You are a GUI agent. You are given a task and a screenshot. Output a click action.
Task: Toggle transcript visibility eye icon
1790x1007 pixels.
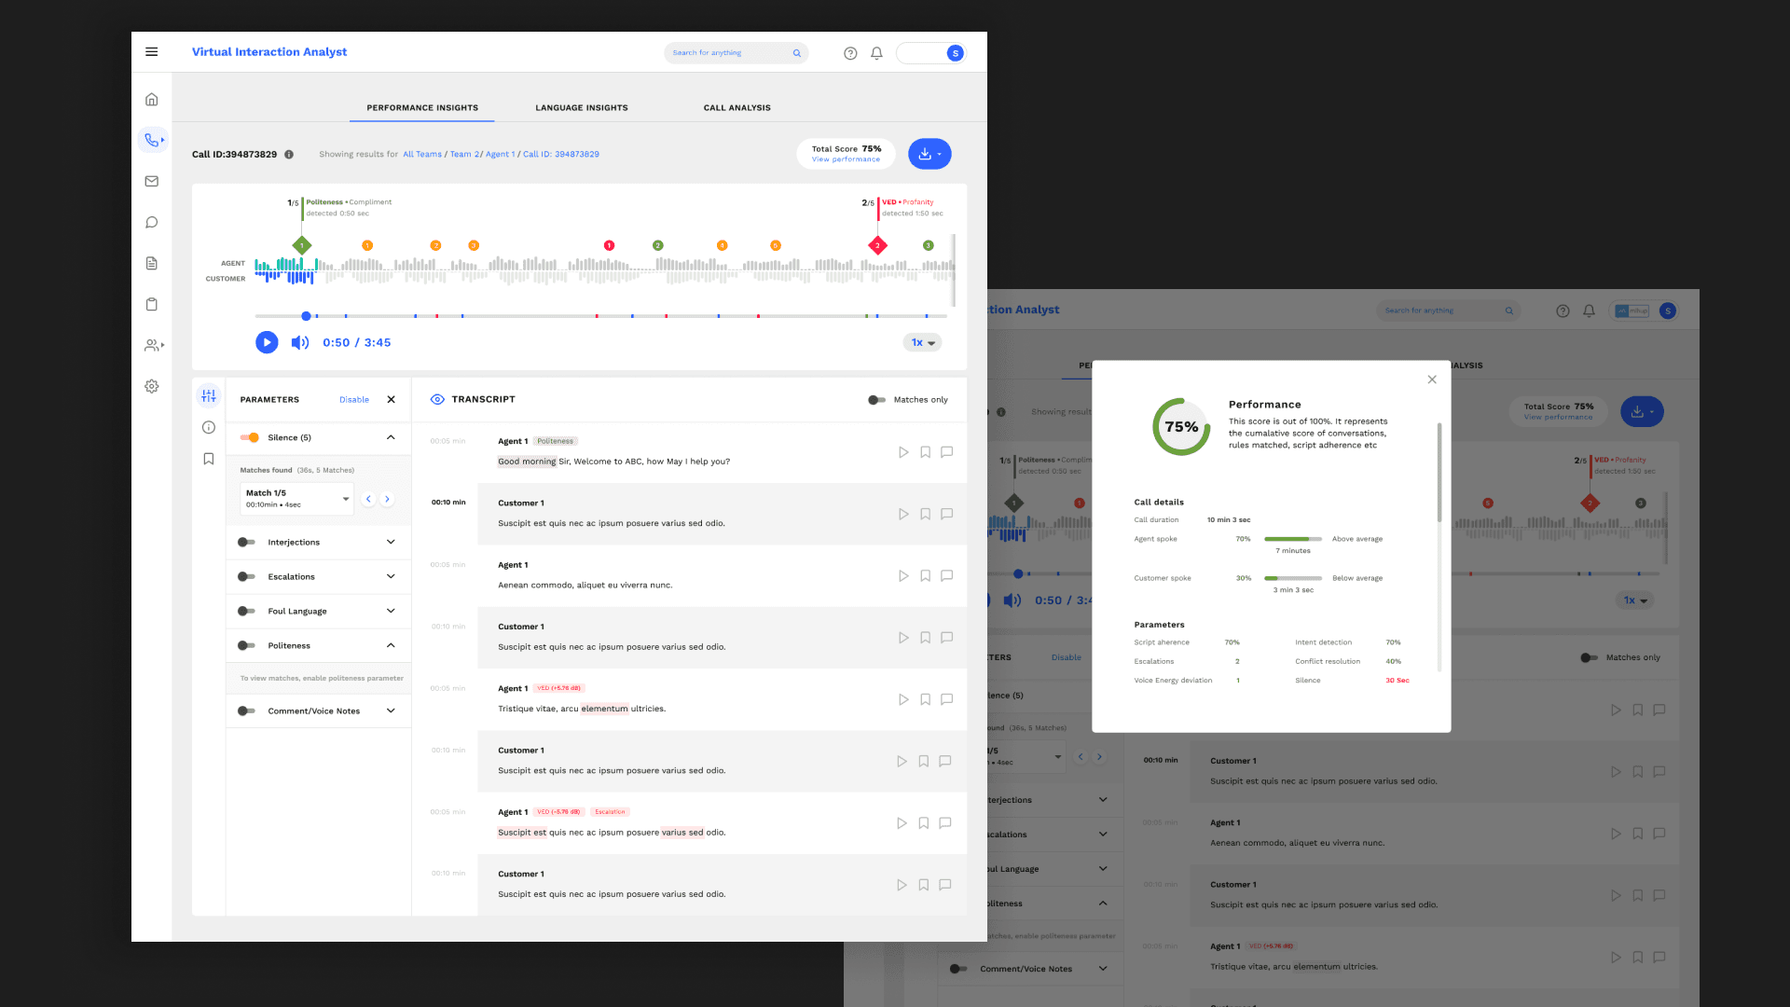pos(437,399)
